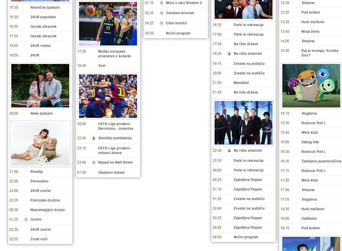Click the colorful cartoon creatures image above Slugterra
The image size is (342, 251).
coord(311,85)
